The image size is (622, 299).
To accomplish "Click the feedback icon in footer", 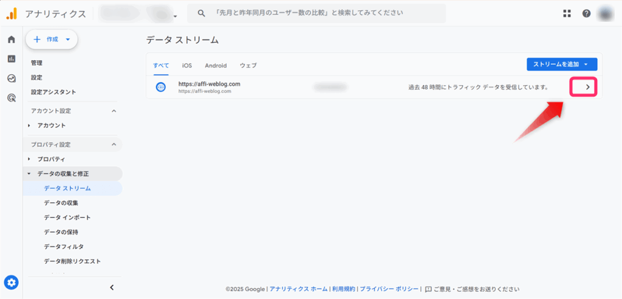I will [x=428, y=289].
